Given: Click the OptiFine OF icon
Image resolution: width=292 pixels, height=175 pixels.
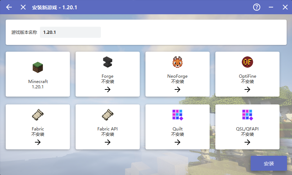Looking at the screenshot, I should (x=247, y=62).
